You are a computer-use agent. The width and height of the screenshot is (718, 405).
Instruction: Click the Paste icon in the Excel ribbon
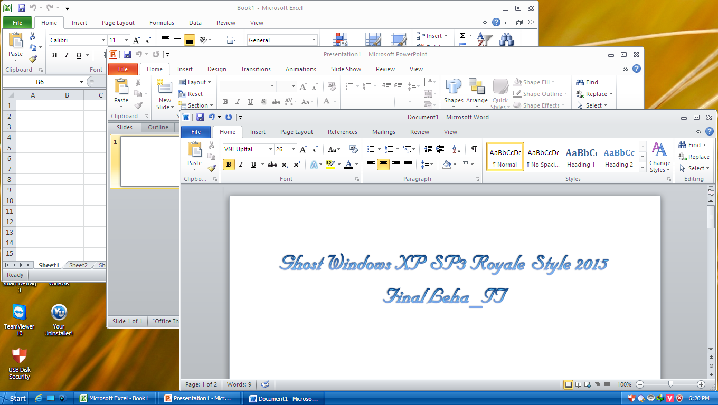click(16, 41)
